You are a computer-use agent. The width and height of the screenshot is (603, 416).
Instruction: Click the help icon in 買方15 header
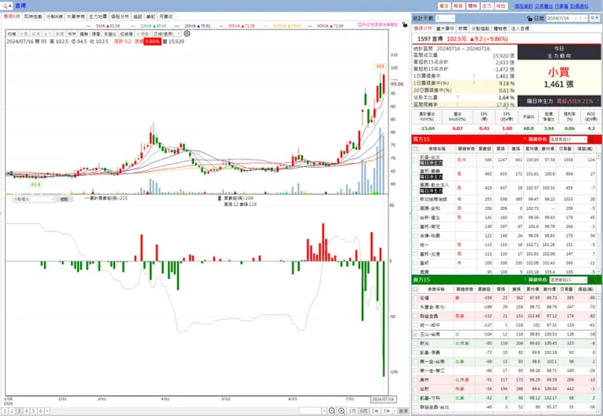pos(525,139)
